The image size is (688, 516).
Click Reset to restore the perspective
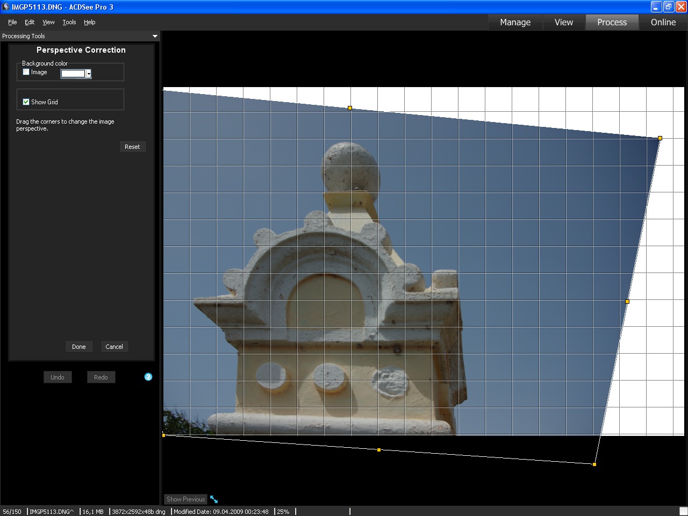(x=132, y=147)
